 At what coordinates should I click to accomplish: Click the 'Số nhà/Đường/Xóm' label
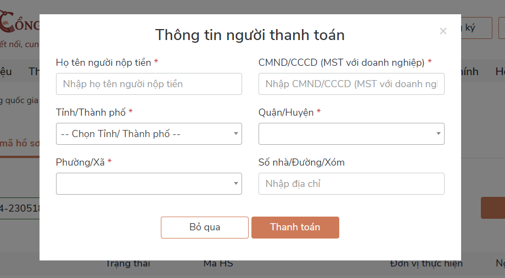301,162
